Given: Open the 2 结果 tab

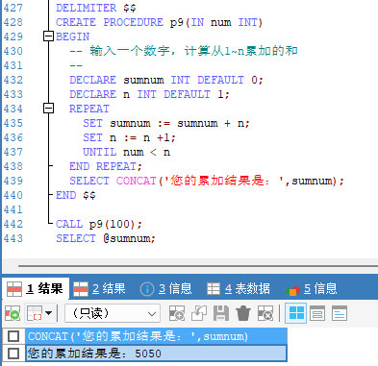Looking at the screenshot, I should click(x=99, y=289).
